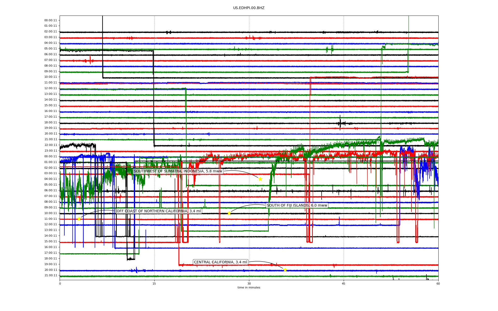Click the SOUTH OF FIJI ISLANDS 6.0 label
Viewport: 498px width, 311px height.
pos(297,206)
